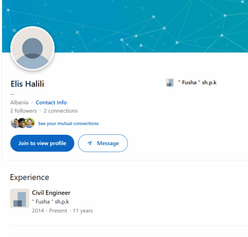Click the Fusha company logo beside the name
Viewport: 248px width, 237px height.
pyautogui.click(x=170, y=82)
